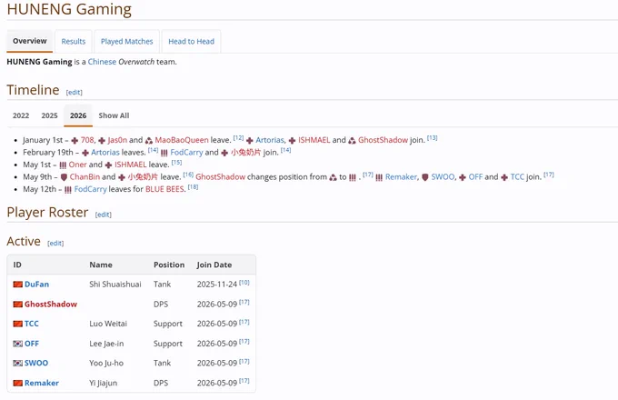
Task: Click the tank shield icon before SWOO in timeline
Action: coord(425,177)
